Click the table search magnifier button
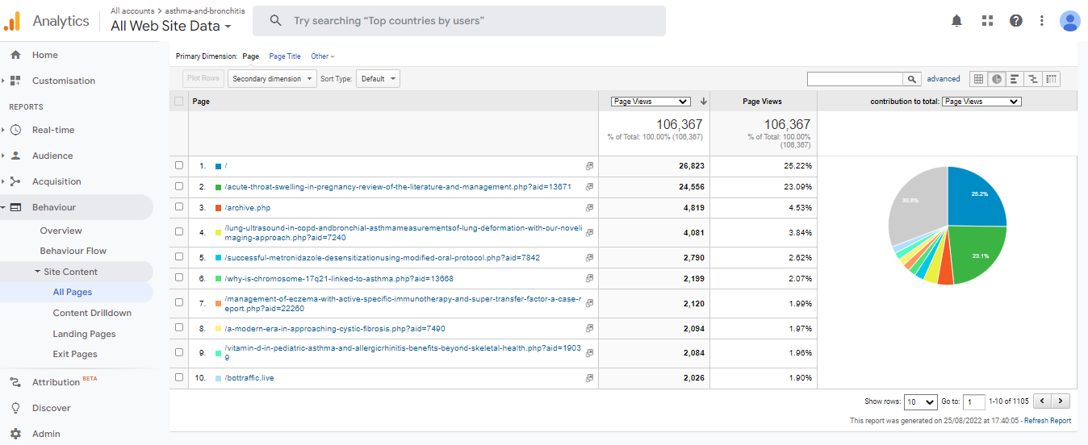The height and width of the screenshot is (445, 1088). (912, 79)
